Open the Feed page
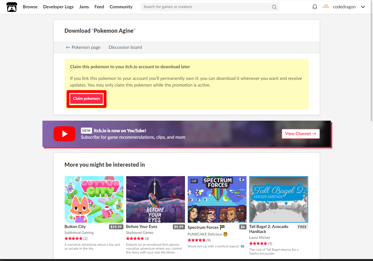The height and width of the screenshot is (261, 373). click(x=99, y=7)
